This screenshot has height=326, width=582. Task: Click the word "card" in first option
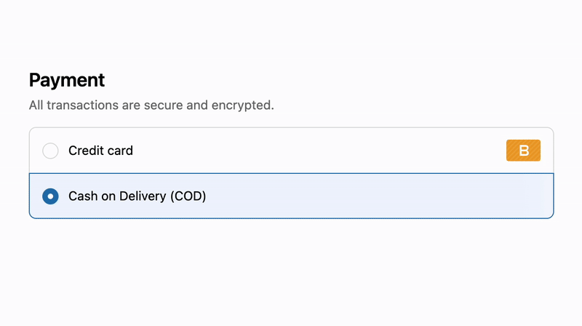[119, 151]
